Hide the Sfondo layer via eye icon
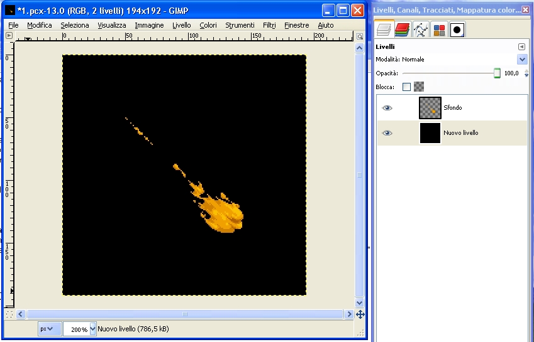Screen dimensions: 534x342 (x=387, y=108)
